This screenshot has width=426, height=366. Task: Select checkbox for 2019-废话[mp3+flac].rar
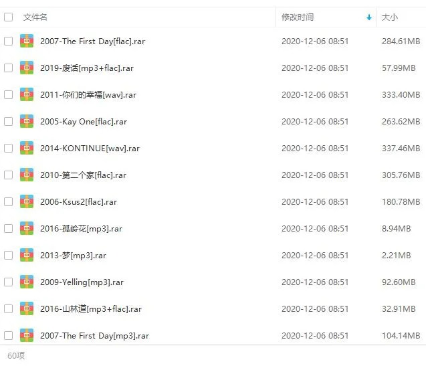9,68
